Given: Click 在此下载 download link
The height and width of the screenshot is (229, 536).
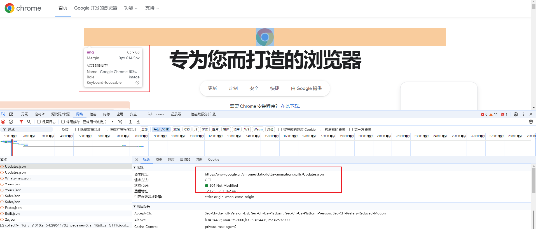Looking at the screenshot, I should 290,106.
